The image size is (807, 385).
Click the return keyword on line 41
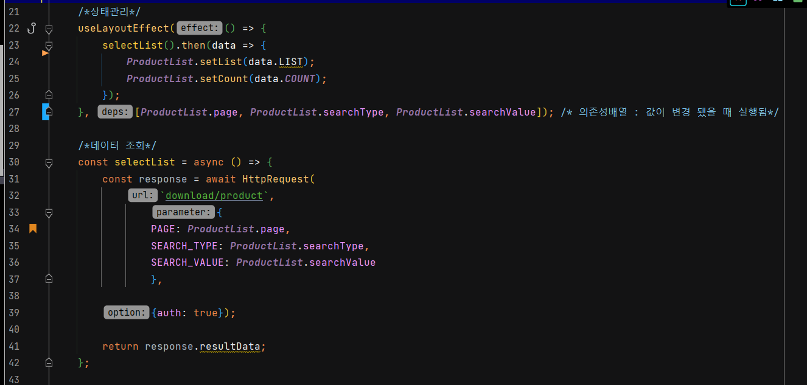(121, 346)
